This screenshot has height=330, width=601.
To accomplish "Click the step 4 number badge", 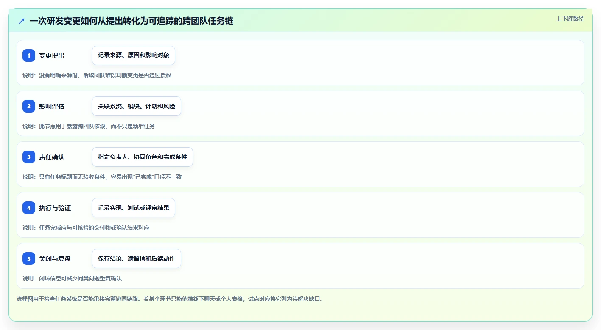I will 29,208.
